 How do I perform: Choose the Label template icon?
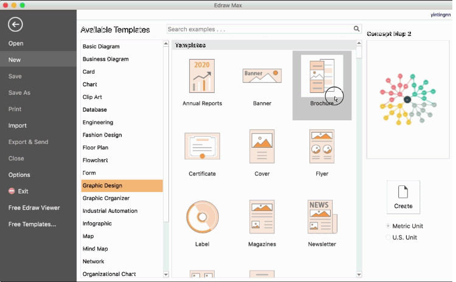pos(202,217)
